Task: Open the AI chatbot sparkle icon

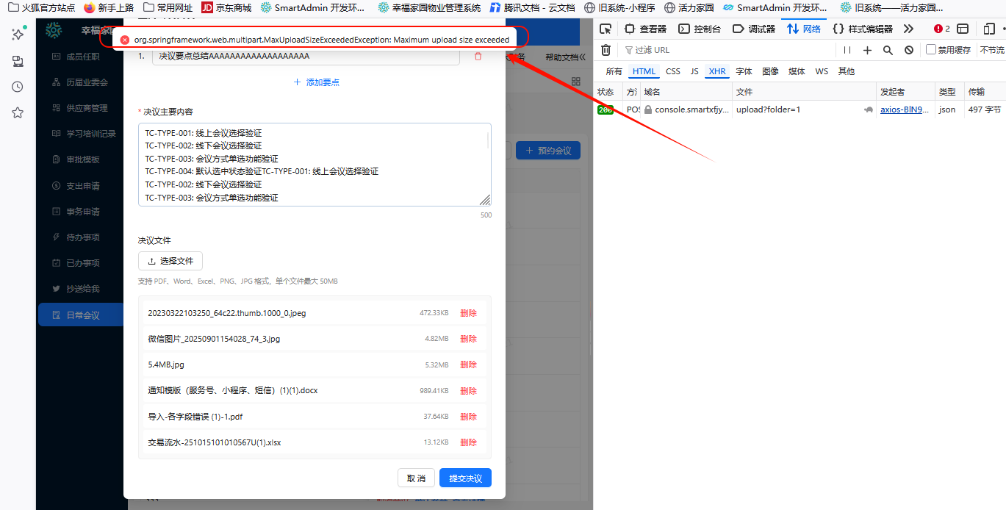Action: click(16, 34)
